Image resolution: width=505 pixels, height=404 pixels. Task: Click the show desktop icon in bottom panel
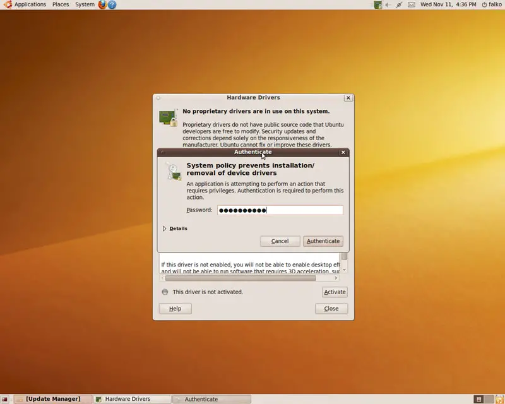[x=5, y=400]
